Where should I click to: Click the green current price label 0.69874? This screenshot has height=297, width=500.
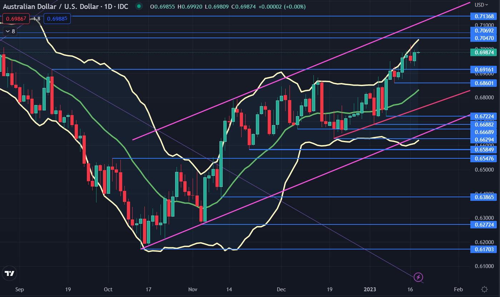point(484,53)
